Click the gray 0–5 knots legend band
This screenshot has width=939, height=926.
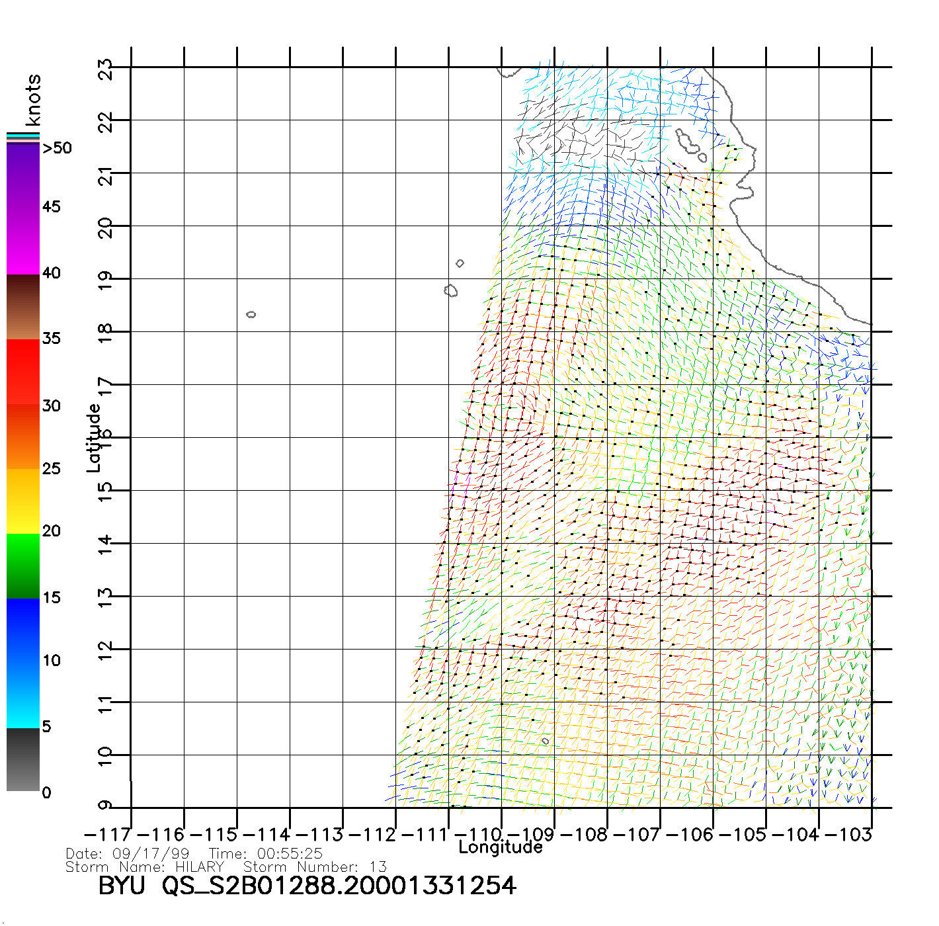point(23,759)
